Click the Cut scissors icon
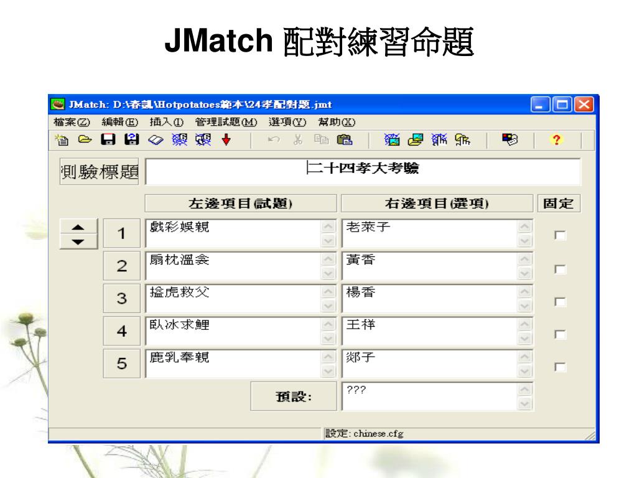Viewport: 637px width, 478px height. click(x=298, y=139)
